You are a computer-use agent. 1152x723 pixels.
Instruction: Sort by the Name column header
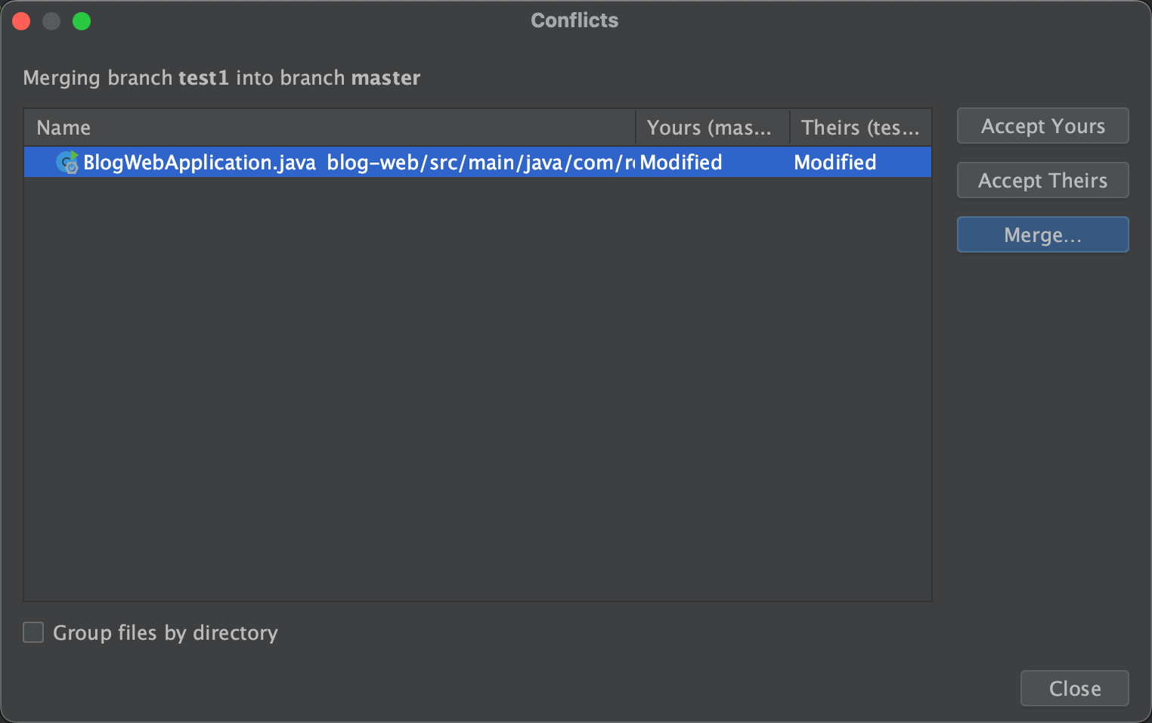[63, 128]
